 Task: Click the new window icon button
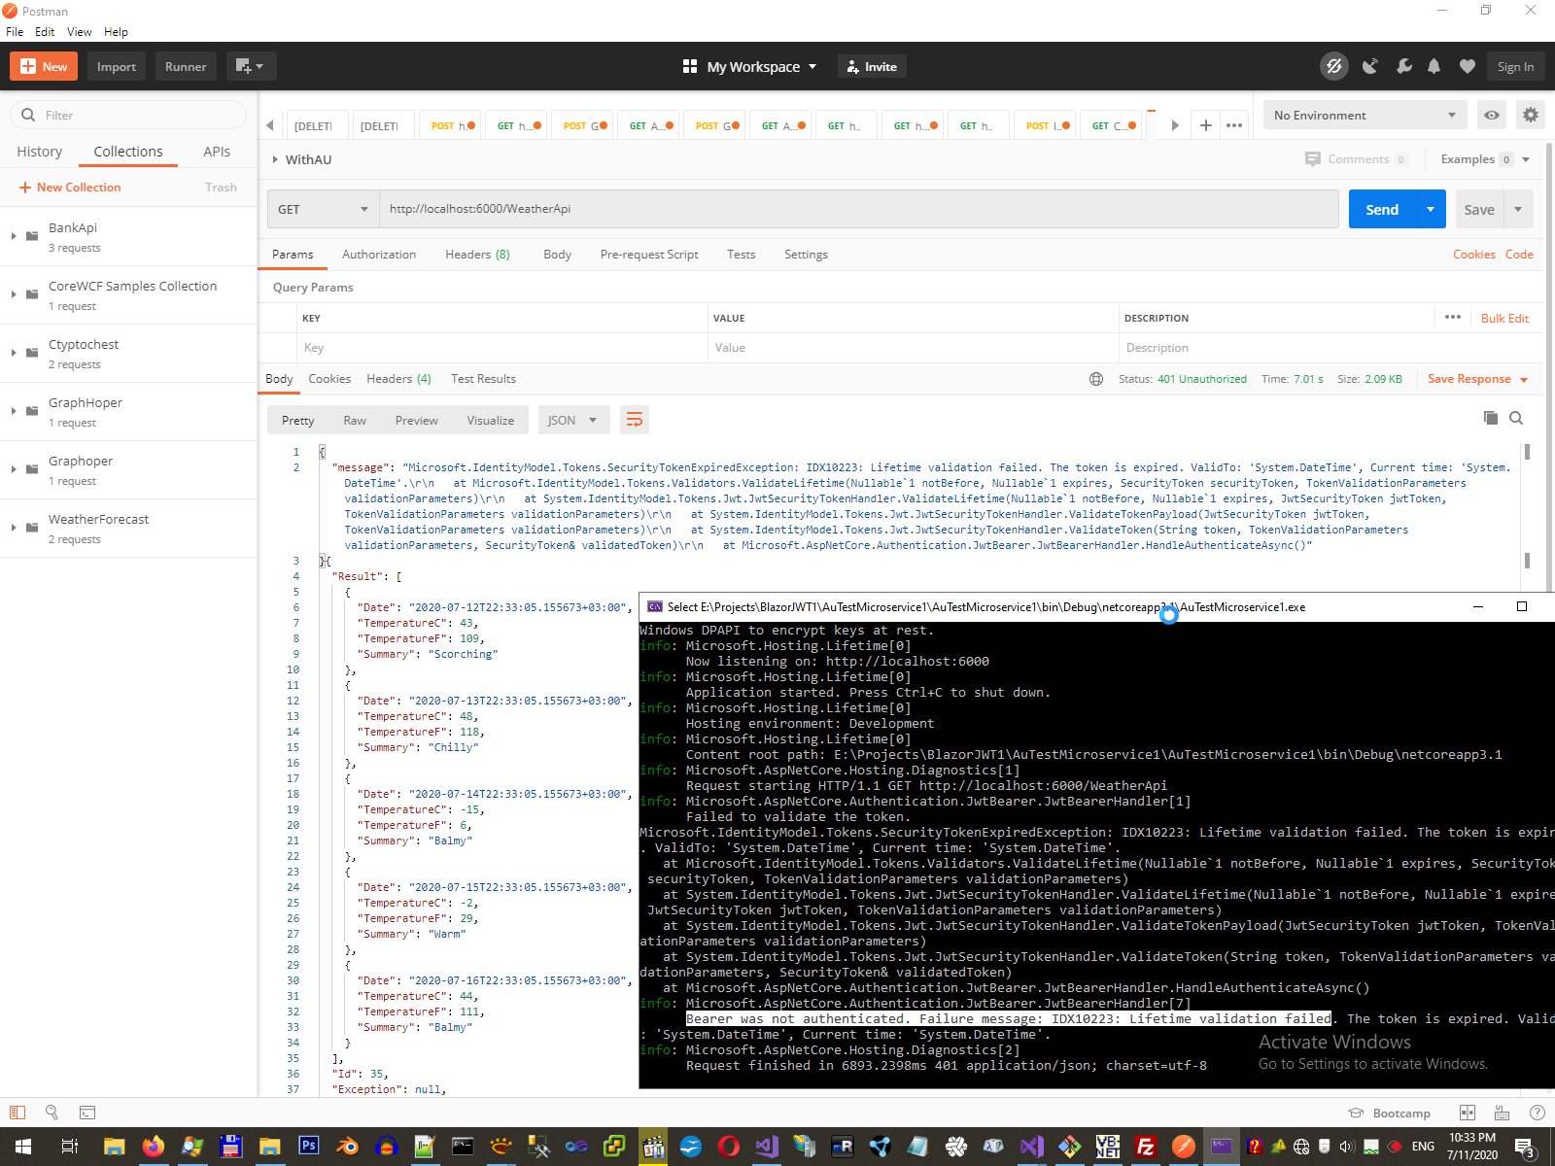click(252, 66)
